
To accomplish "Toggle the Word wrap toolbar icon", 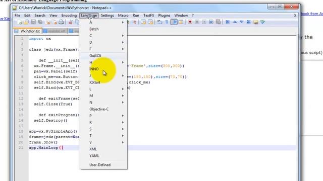I will click(159, 22).
